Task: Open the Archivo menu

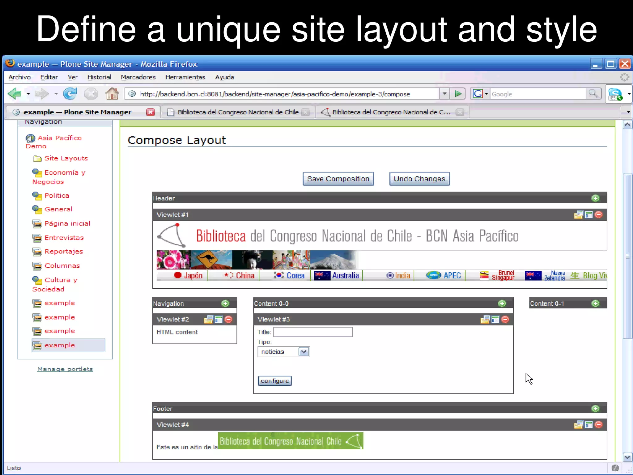Action: pos(19,77)
